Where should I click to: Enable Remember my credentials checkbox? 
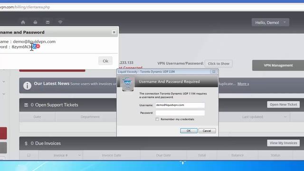(x=157, y=119)
